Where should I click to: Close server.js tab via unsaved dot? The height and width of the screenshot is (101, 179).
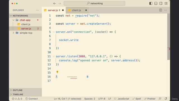[63, 10]
